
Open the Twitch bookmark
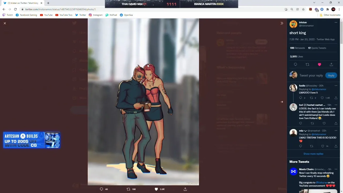[x=8, y=15]
